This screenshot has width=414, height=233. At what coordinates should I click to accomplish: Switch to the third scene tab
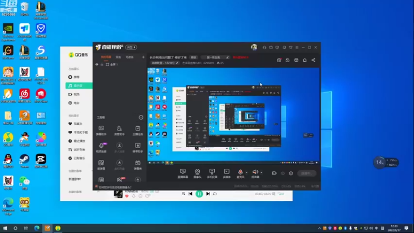point(129,57)
